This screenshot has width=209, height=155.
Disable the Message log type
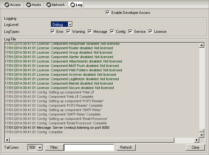tap(90, 32)
